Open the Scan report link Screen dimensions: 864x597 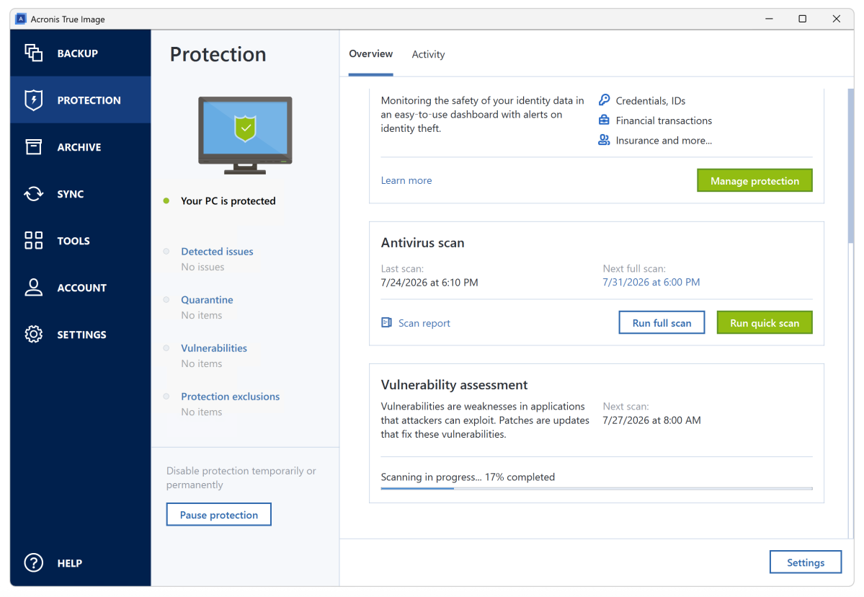[x=424, y=323]
